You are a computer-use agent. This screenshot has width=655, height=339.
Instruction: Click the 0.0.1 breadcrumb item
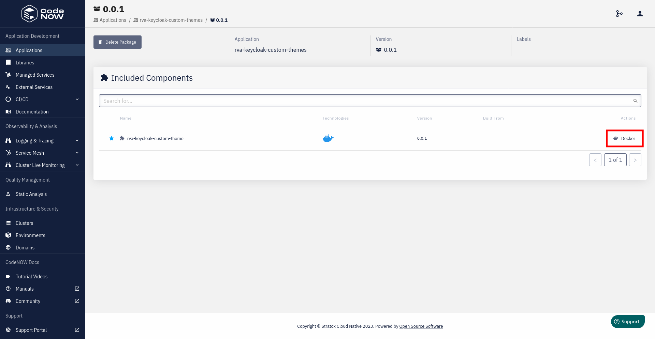(x=219, y=20)
